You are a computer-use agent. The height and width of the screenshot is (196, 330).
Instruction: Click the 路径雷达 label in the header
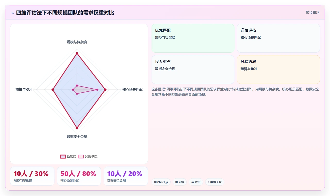tap(313, 12)
